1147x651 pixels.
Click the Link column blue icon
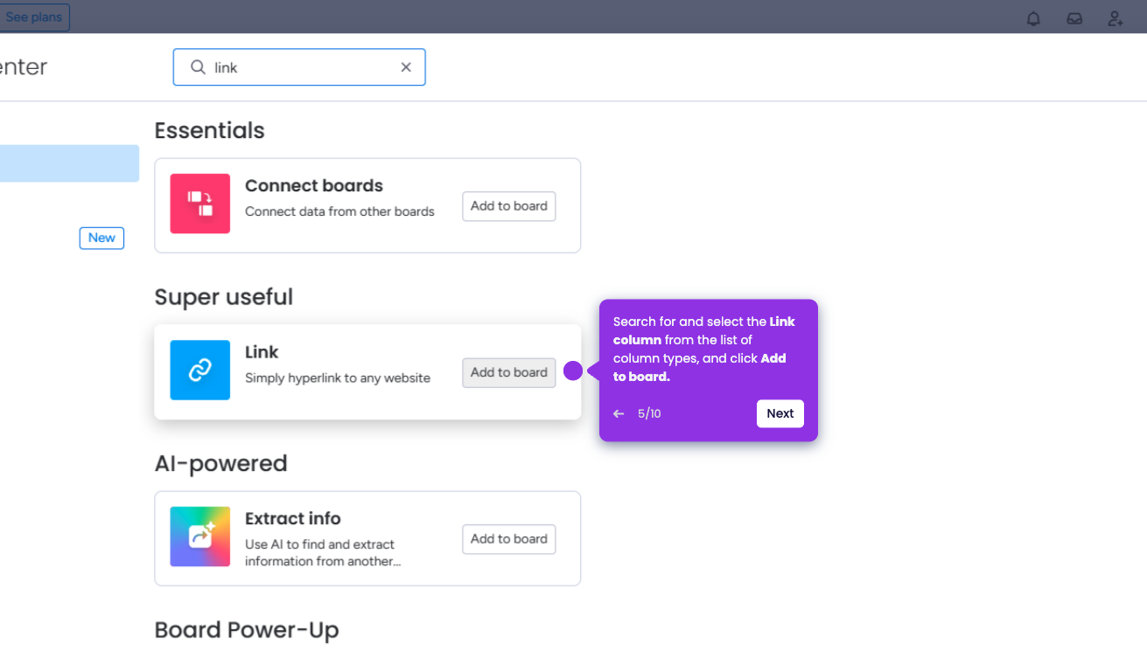200,371
